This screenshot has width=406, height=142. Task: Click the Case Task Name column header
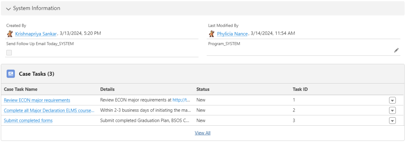pyautogui.click(x=21, y=89)
